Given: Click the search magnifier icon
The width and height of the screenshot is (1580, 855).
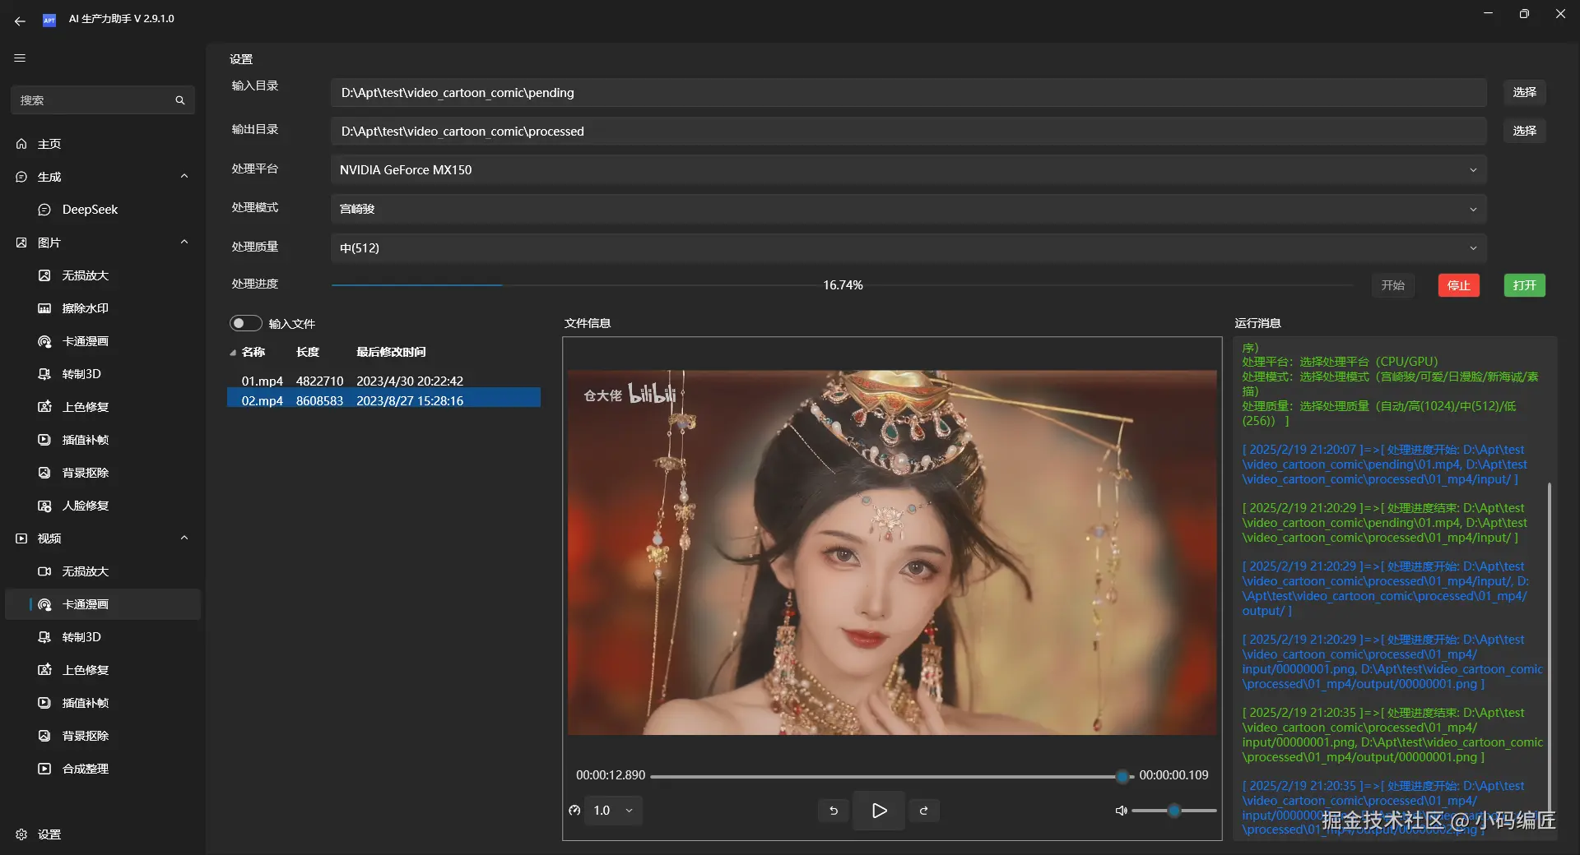Looking at the screenshot, I should 180,100.
